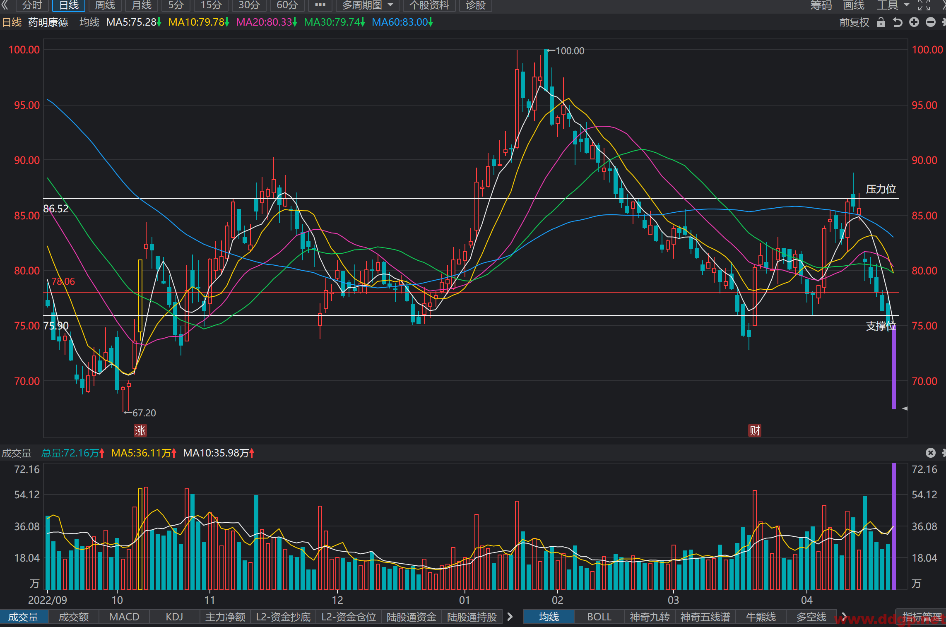Click the purple latest volume bar

[x=893, y=526]
